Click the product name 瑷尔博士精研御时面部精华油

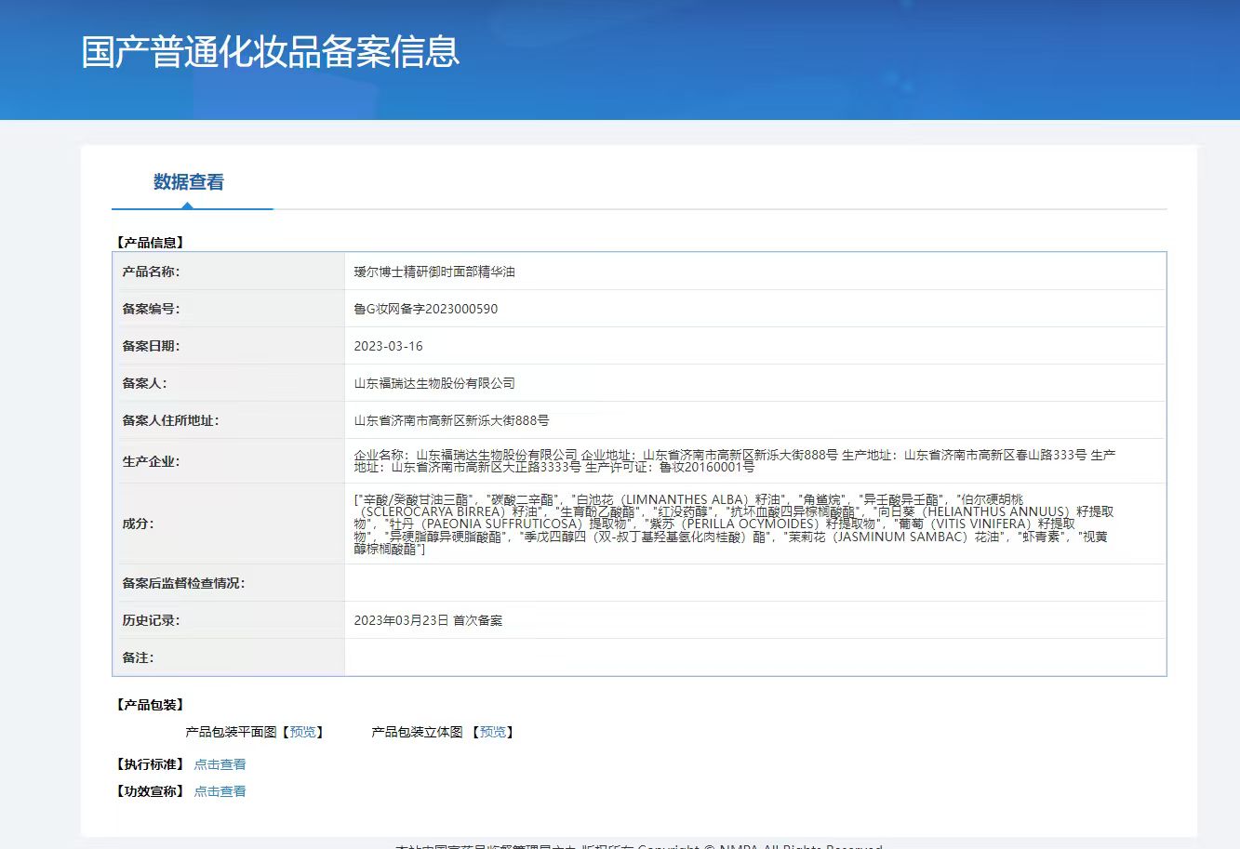click(433, 272)
